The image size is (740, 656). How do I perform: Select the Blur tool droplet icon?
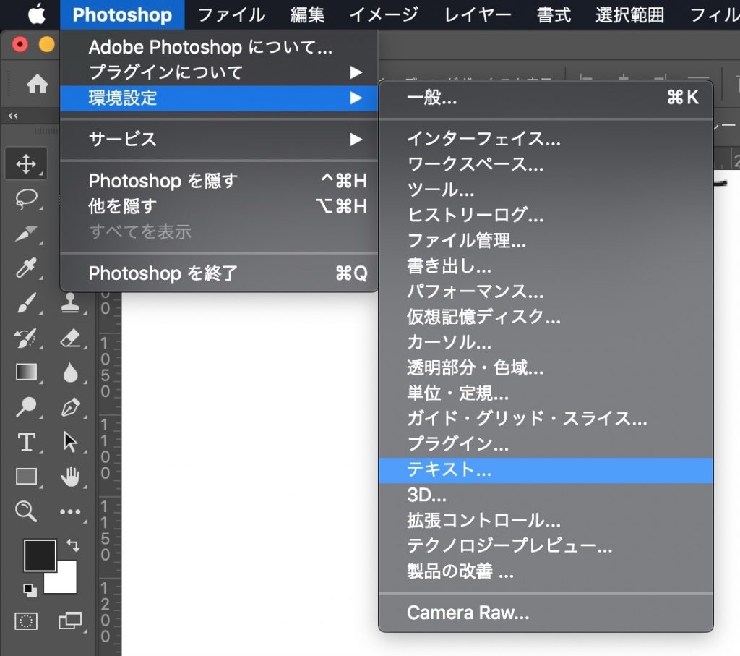click(70, 372)
